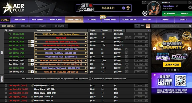This screenshot has width=192, height=103.
Task: Click the My Account button
Action: pyautogui.click(x=169, y=14)
